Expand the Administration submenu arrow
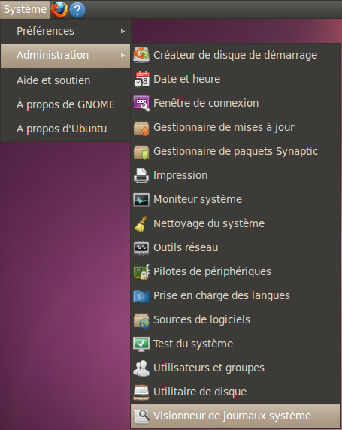The height and width of the screenshot is (430, 342). 123,55
